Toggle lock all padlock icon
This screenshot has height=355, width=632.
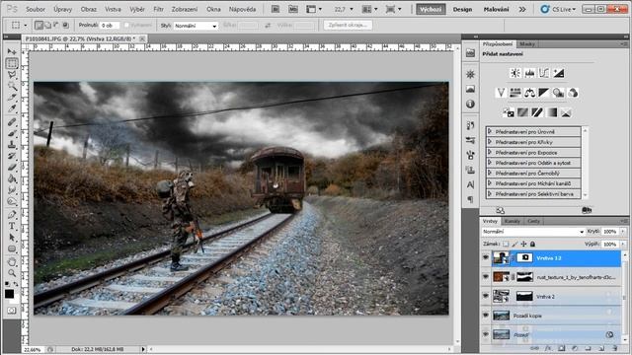tap(532, 244)
